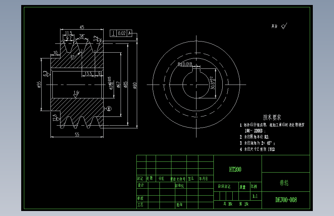Viewport: 334px width, 216px height.
Task: Click the '1.6' bore roughness value
Action: pyautogui.click(x=76, y=93)
